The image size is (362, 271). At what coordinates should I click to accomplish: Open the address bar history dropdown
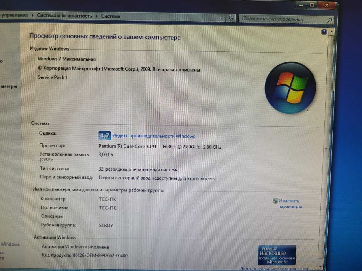[x=222, y=18]
